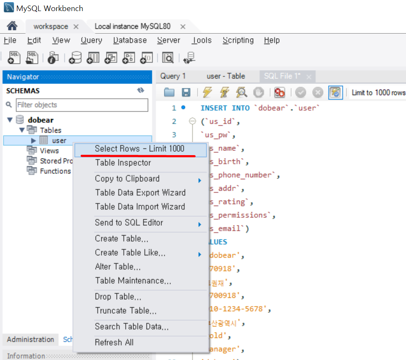Collapse the Tables node

[x=22, y=130]
